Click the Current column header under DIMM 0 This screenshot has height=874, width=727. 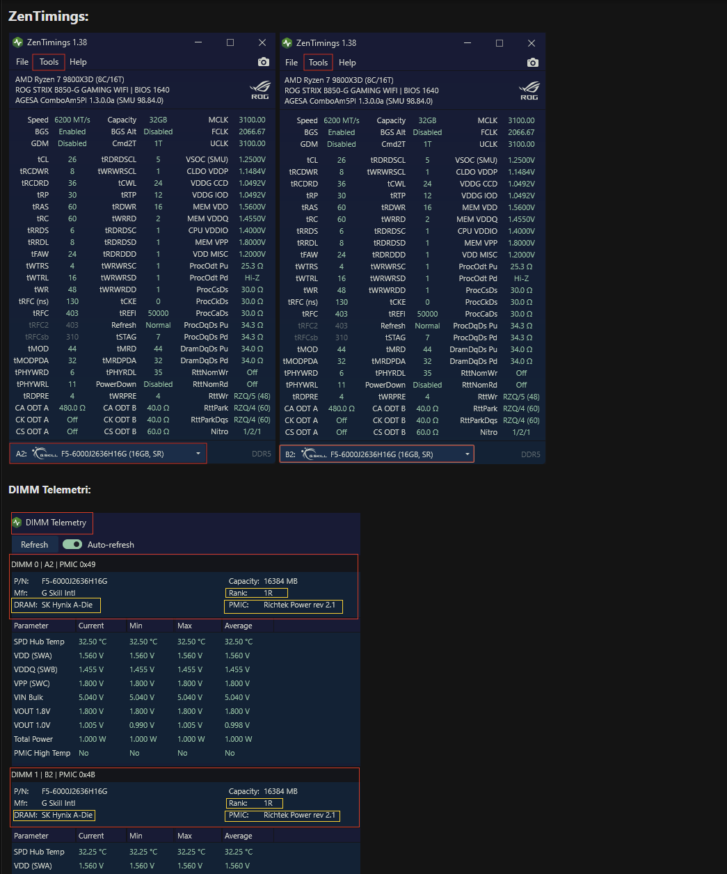click(91, 626)
